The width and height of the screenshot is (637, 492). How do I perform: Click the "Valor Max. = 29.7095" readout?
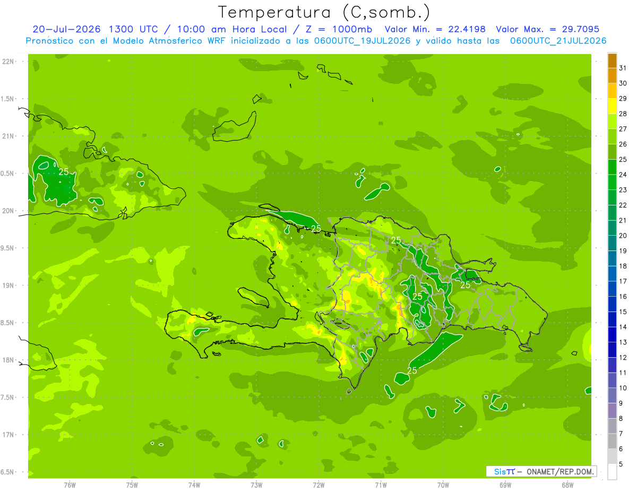tap(547, 29)
